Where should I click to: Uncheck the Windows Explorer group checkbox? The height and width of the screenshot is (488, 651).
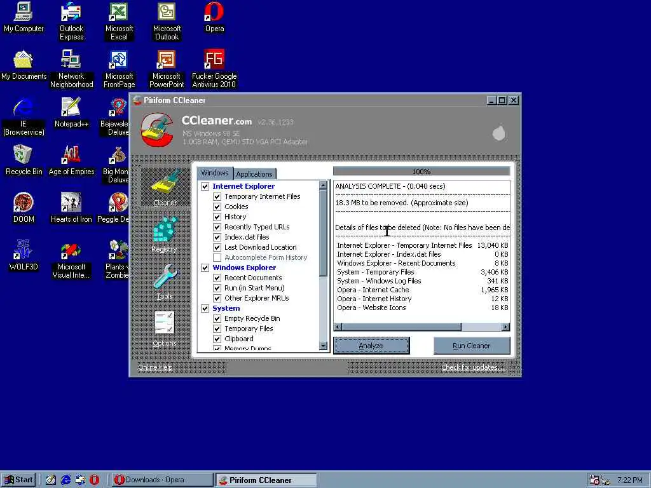pyautogui.click(x=205, y=268)
